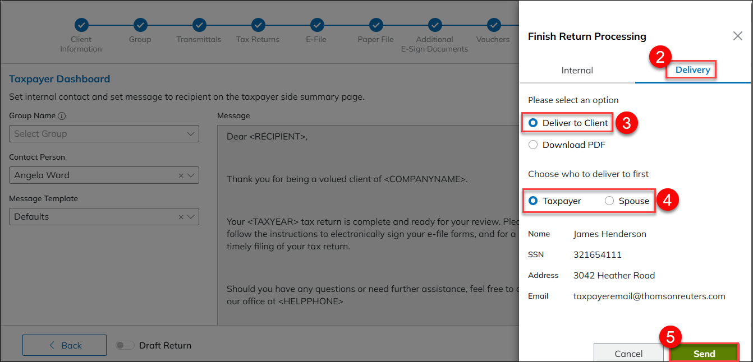Screen dimensions: 753x362
Task: Open the Select Group dropdown
Action: coord(104,133)
